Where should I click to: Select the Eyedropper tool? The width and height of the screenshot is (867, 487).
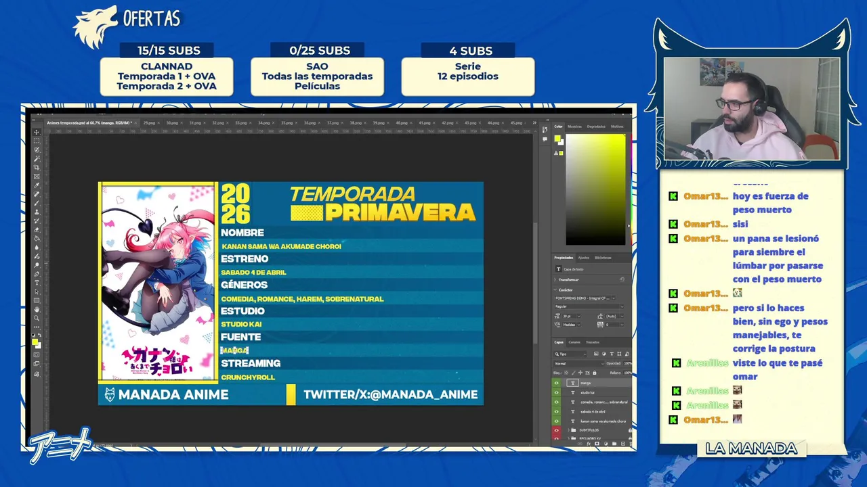pyautogui.click(x=37, y=185)
